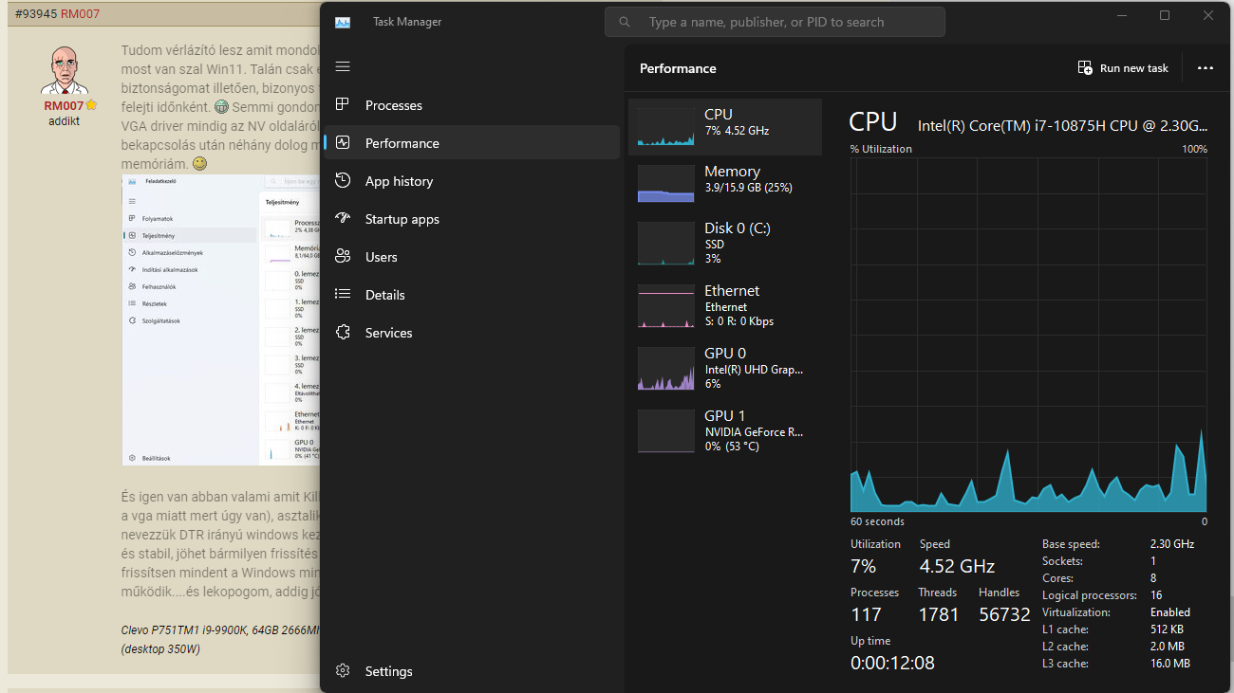
Task: Open embedded Task Manager screenshot in post
Action: click(220, 320)
